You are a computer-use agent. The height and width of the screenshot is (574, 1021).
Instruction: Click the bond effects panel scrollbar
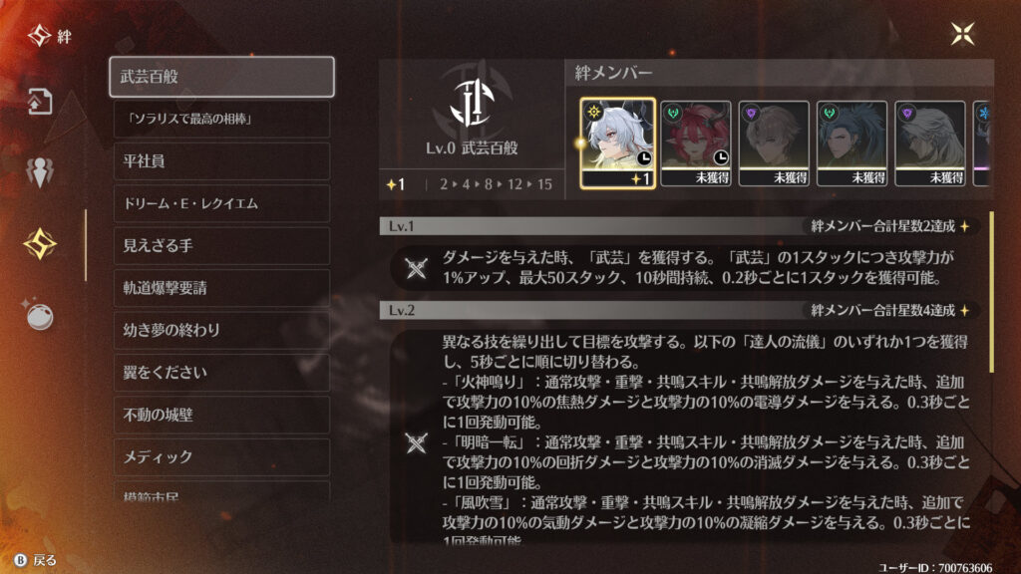[991, 292]
